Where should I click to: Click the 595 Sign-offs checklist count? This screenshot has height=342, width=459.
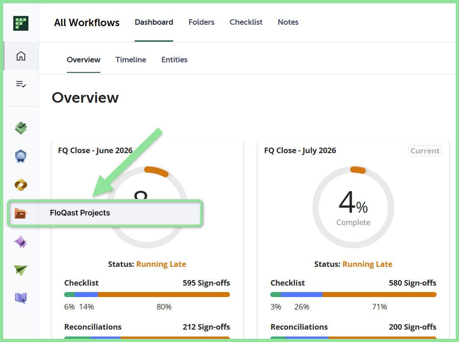207,283
